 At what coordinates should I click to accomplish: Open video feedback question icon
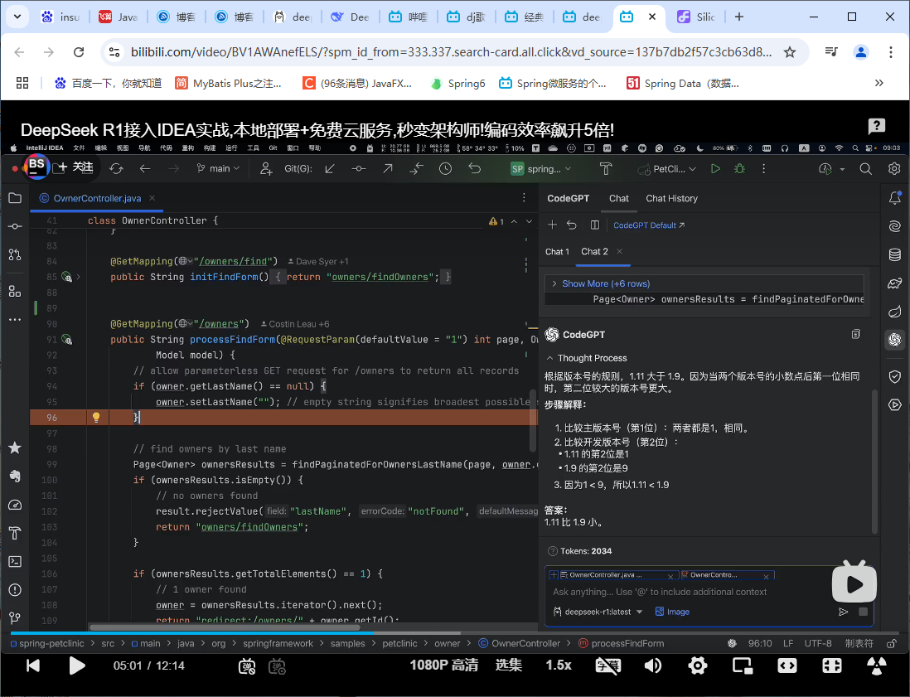click(876, 125)
